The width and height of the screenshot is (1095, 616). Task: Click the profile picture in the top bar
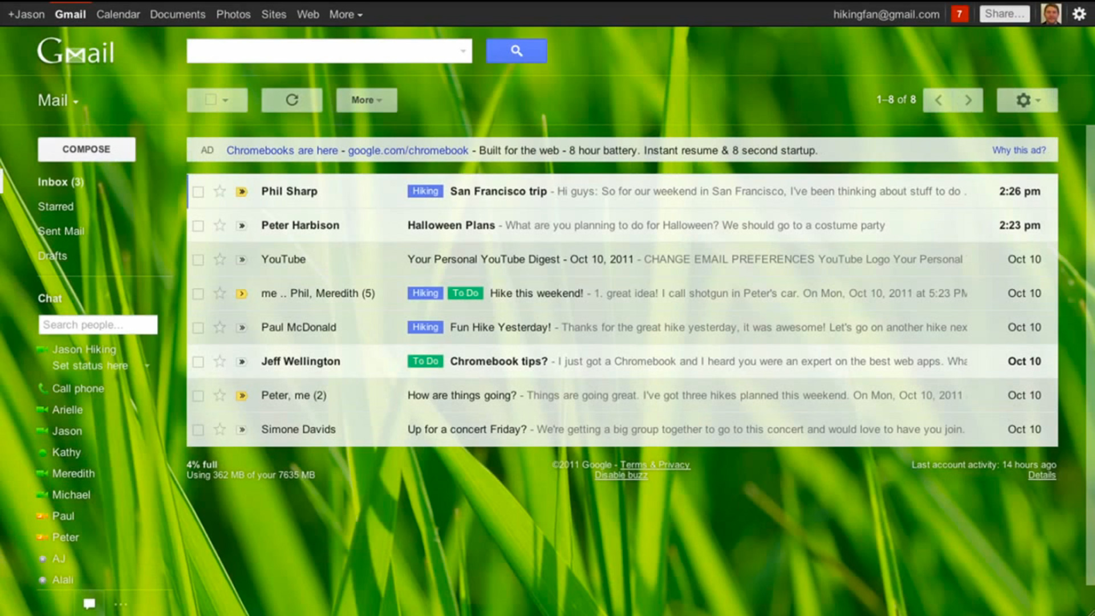pos(1050,14)
